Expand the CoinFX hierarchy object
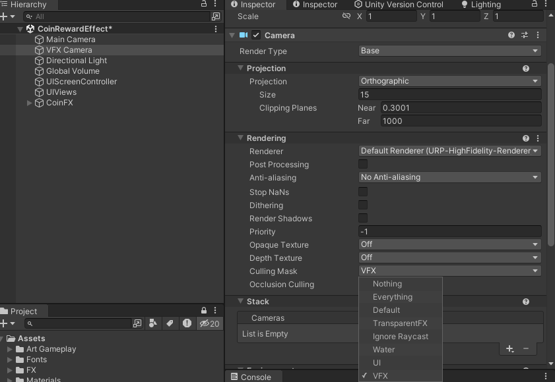Screen dimensions: 555x382 pos(30,103)
